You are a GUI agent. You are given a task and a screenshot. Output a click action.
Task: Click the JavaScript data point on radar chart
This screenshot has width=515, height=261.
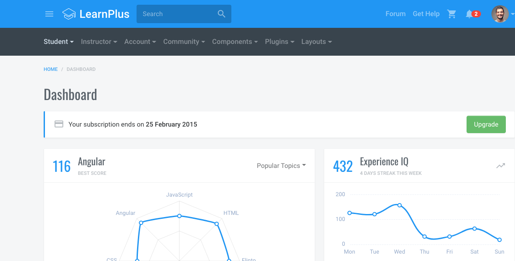coord(179,216)
